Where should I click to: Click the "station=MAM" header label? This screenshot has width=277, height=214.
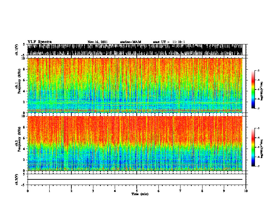tap(130, 42)
